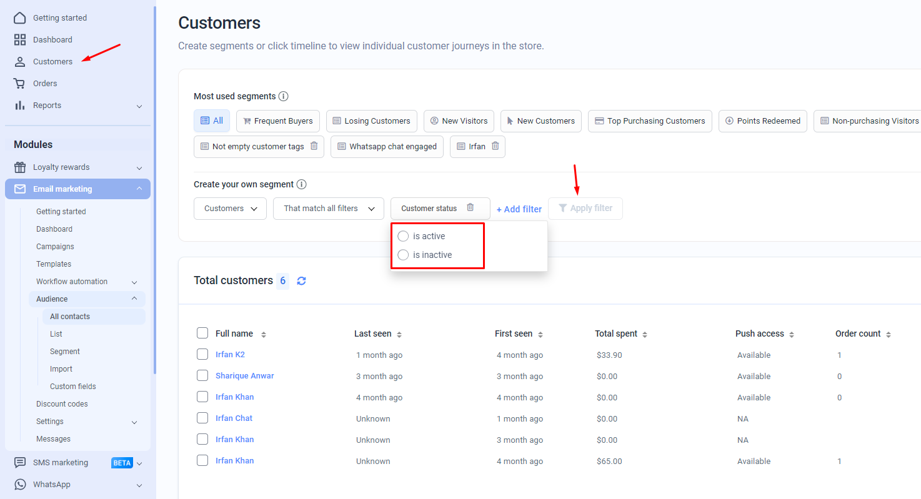Image resolution: width=921 pixels, height=499 pixels.
Task: Select the All segment chip
Action: 212,121
